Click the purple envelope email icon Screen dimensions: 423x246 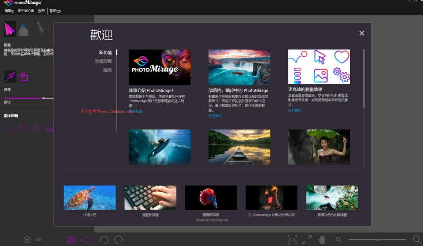tap(71, 240)
